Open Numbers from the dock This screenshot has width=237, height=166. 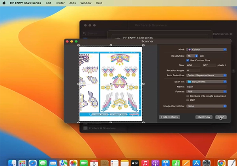[176, 163]
